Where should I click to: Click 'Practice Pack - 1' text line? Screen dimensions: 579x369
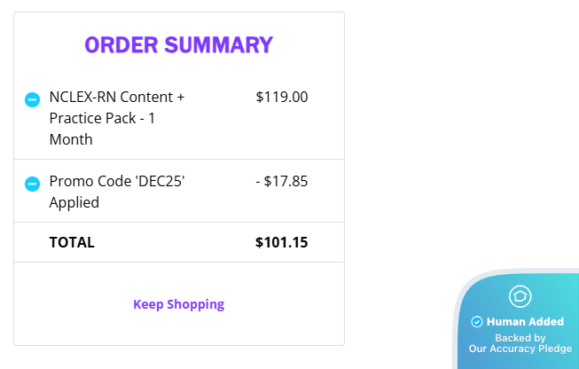103,118
